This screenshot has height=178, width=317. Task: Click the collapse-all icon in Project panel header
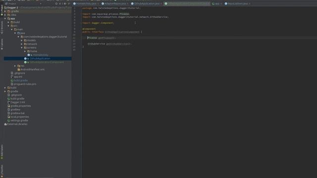[60, 3]
